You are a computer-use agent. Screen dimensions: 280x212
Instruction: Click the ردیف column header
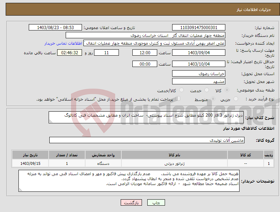[x=269, y=155]
